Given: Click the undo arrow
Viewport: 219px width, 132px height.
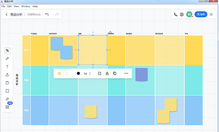Looking at the screenshot, I should pos(47,15).
